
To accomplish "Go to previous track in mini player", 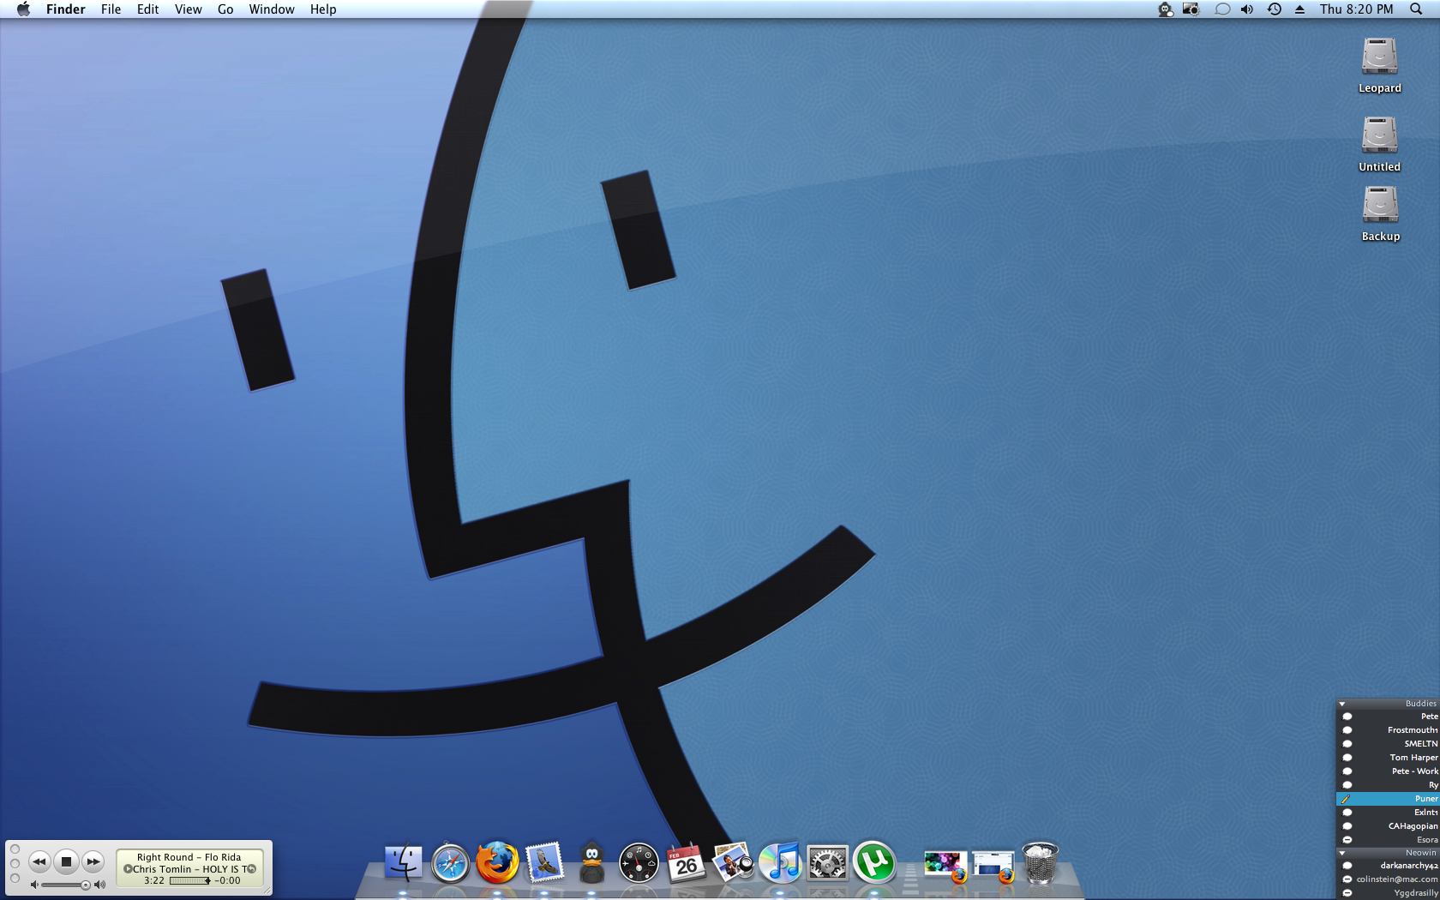I will [39, 861].
